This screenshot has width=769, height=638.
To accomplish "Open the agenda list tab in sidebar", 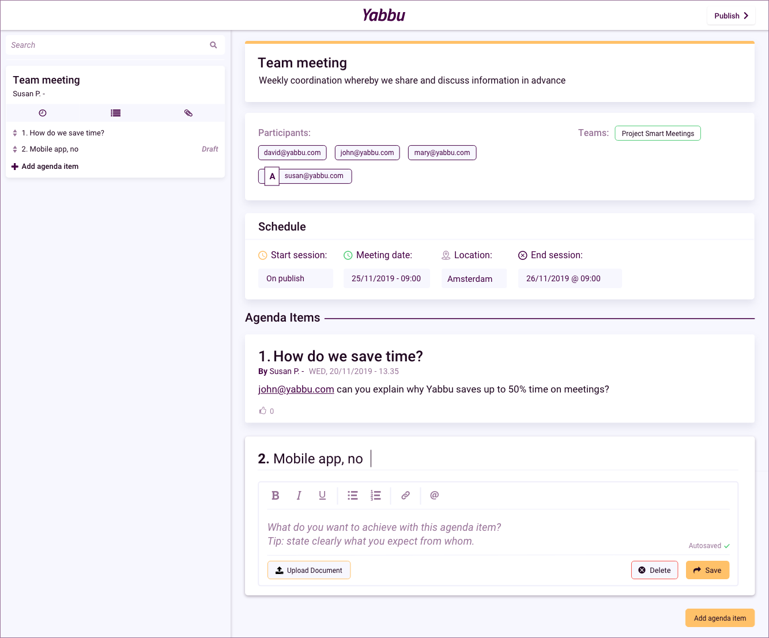I will (116, 113).
